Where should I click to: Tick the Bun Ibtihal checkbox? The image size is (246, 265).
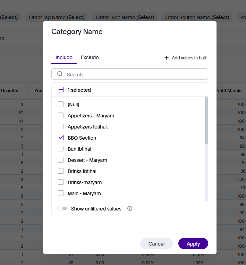tap(61, 149)
